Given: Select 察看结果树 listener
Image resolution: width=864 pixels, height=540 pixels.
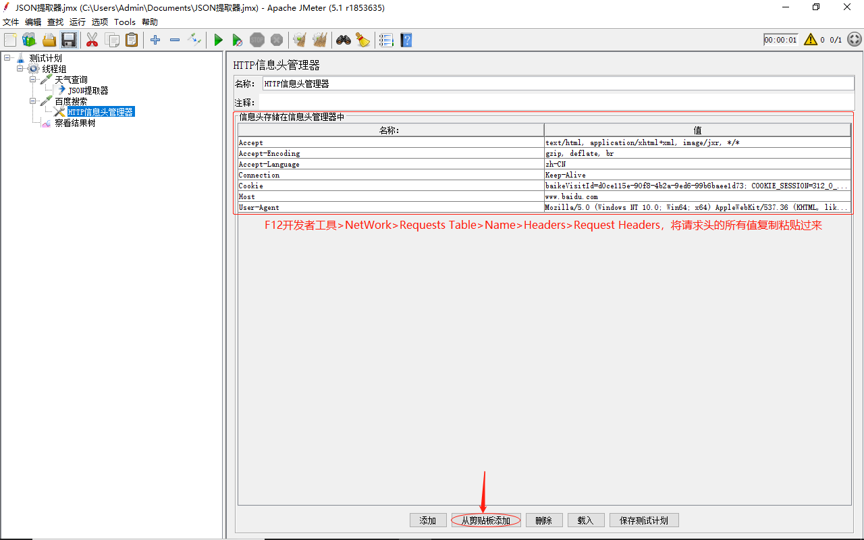Looking at the screenshot, I should point(75,123).
